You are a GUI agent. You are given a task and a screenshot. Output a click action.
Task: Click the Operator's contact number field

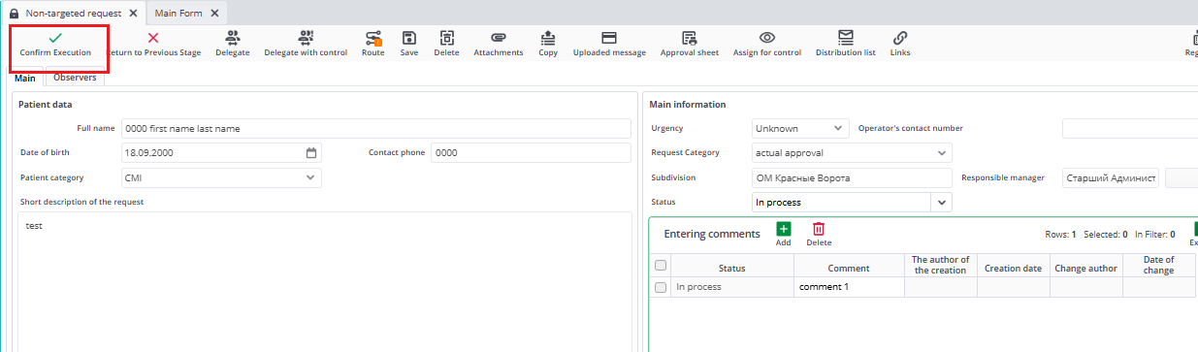(1130, 128)
